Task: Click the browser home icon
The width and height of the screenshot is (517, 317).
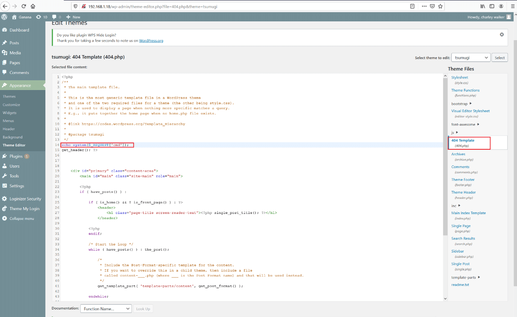Action: (33, 6)
